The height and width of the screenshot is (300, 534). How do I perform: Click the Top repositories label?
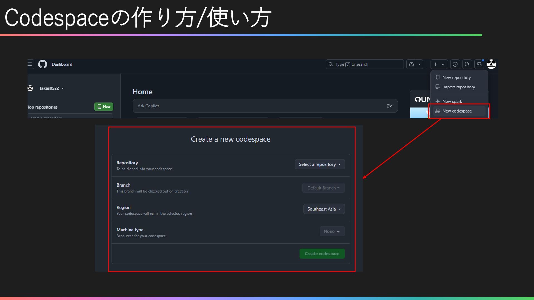tap(42, 107)
